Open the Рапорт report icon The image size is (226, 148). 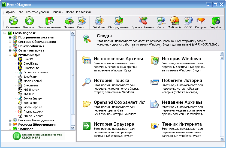[82, 21]
